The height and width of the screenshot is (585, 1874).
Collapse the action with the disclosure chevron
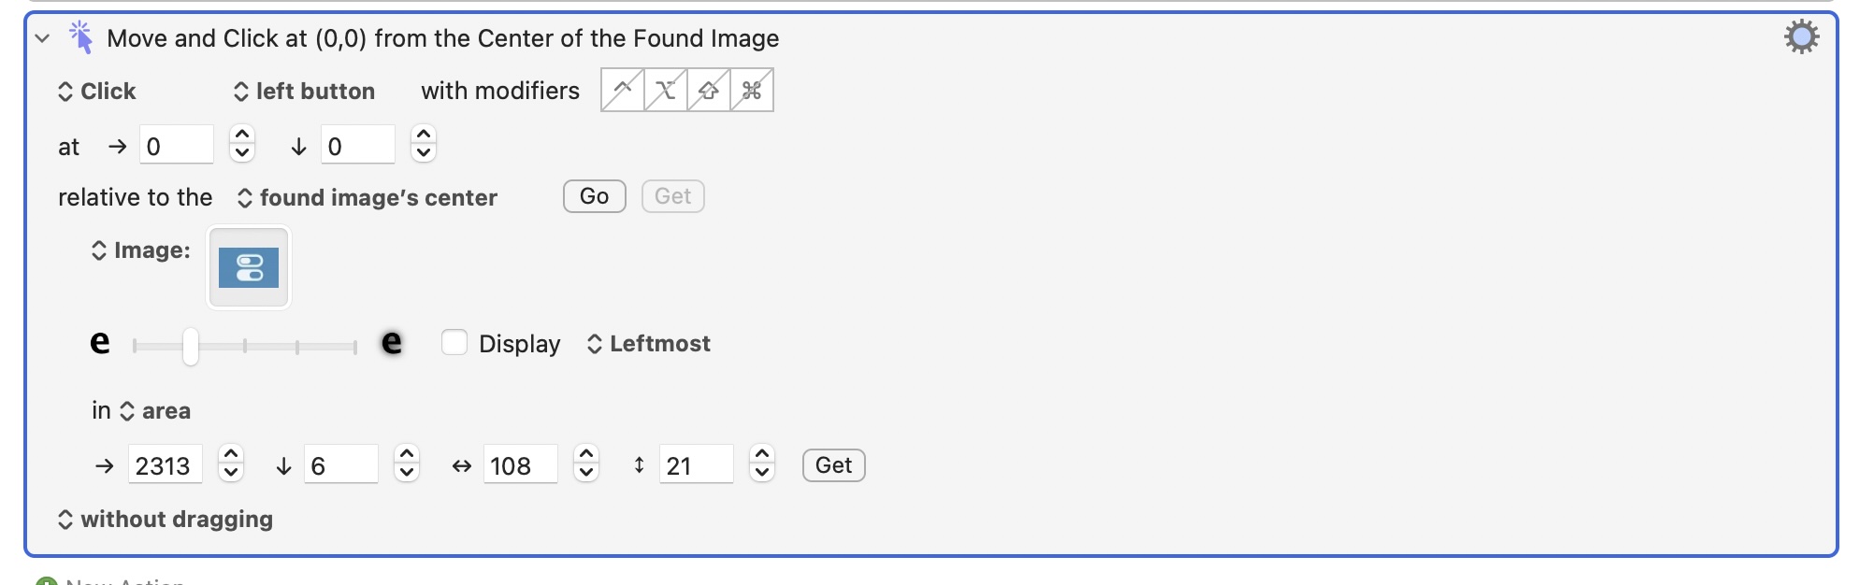(42, 38)
